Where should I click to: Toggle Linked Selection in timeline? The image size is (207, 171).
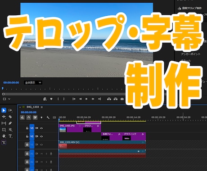tap(35, 117)
